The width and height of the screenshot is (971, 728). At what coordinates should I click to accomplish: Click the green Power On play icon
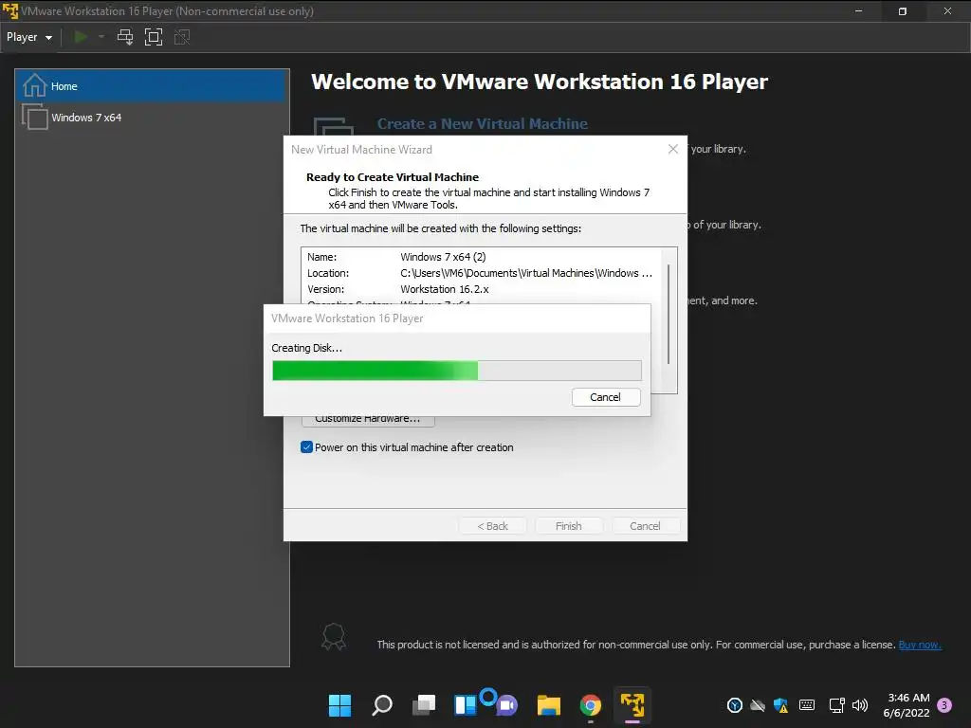pos(81,37)
